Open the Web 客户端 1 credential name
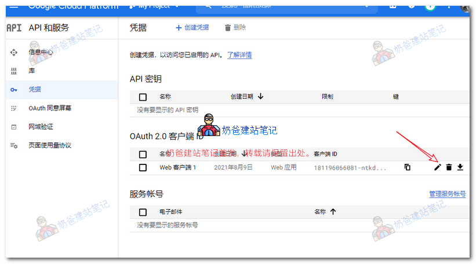 point(177,167)
